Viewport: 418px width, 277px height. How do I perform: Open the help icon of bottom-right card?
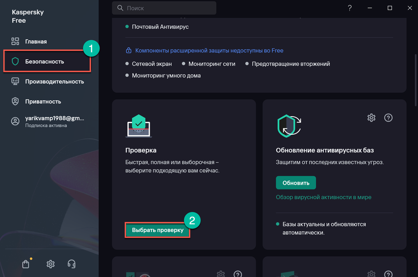point(388,274)
